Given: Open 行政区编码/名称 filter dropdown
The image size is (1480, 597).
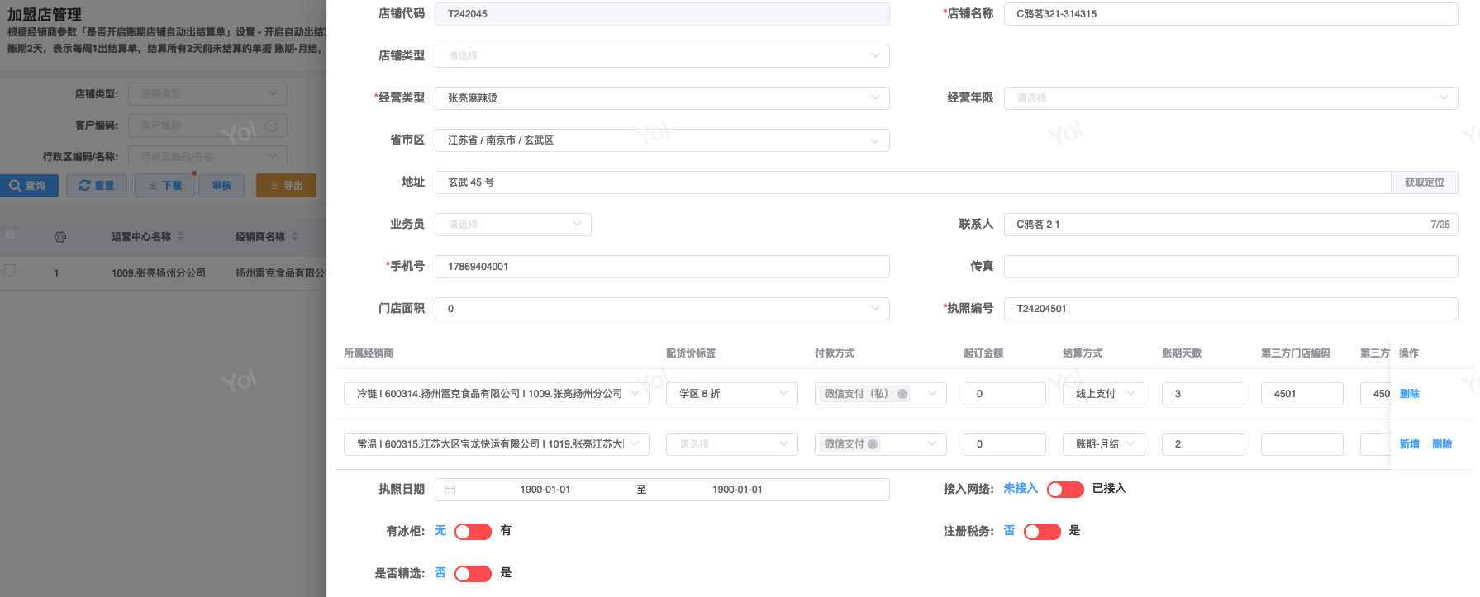Looking at the screenshot, I should pyautogui.click(x=207, y=157).
